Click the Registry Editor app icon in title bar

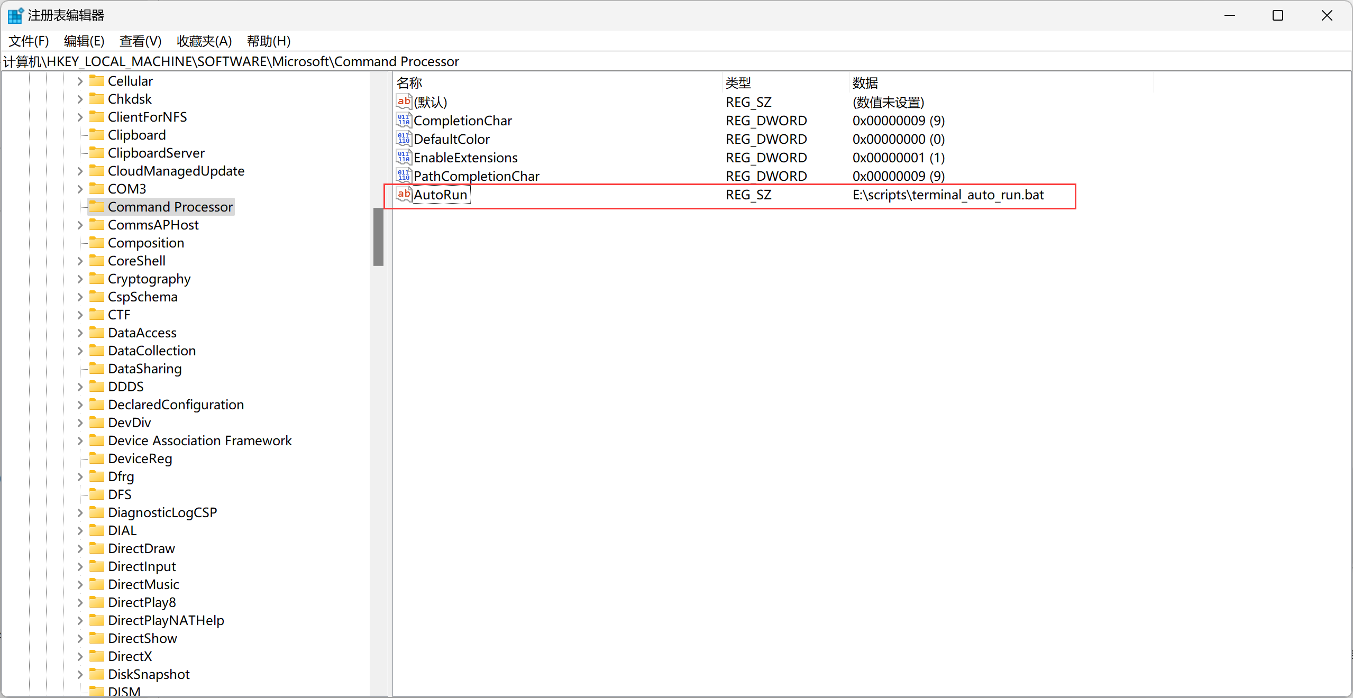(x=15, y=15)
